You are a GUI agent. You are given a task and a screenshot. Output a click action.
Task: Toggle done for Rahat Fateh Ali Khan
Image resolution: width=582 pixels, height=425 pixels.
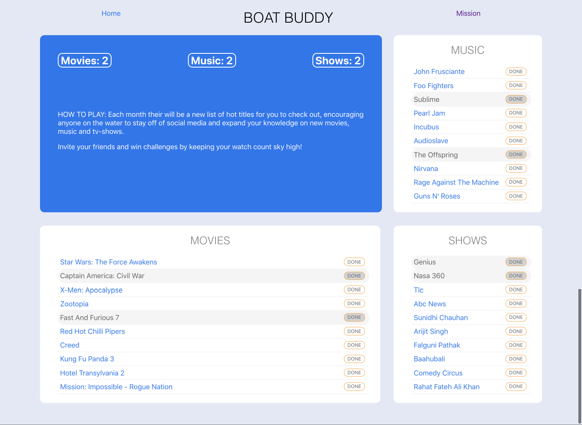point(516,386)
